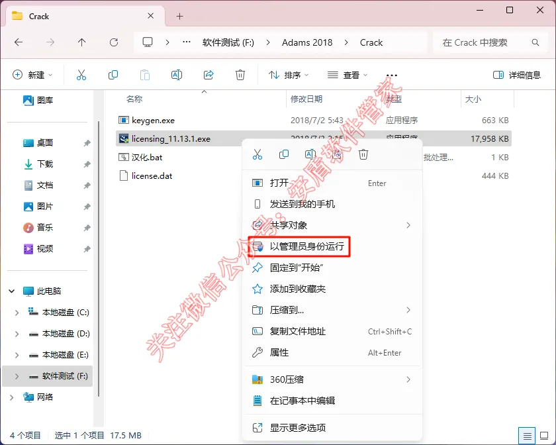Click the 汉化.bat file icon
The image size is (556, 445).
(123, 157)
